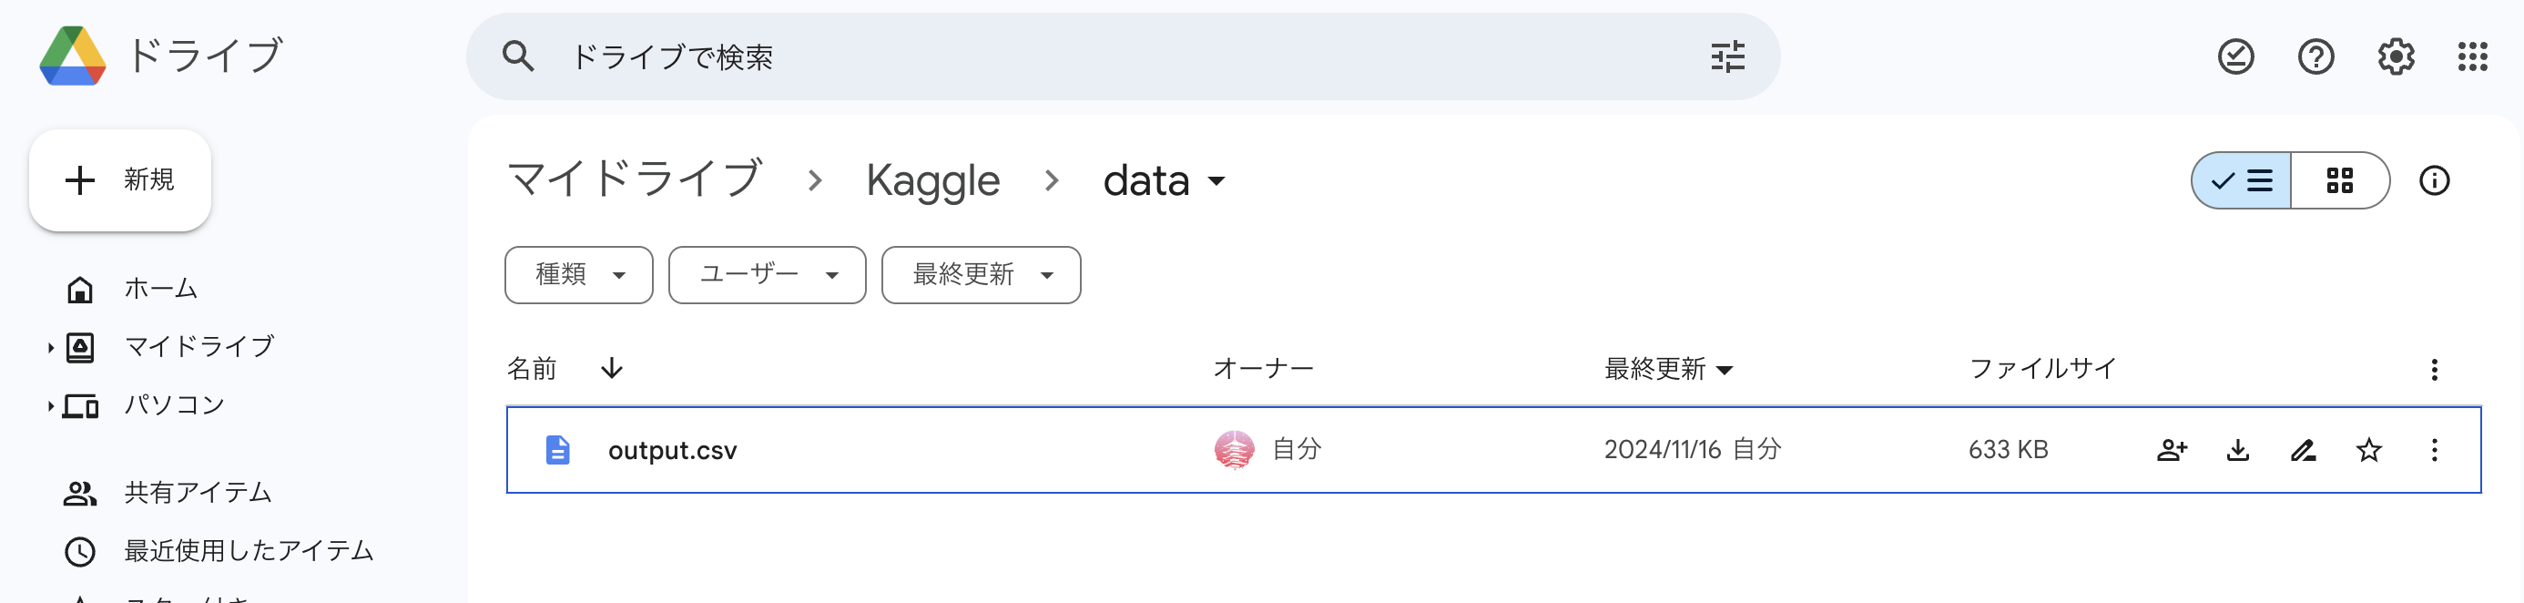Go to 共有アイテム in sidebar

(197, 493)
